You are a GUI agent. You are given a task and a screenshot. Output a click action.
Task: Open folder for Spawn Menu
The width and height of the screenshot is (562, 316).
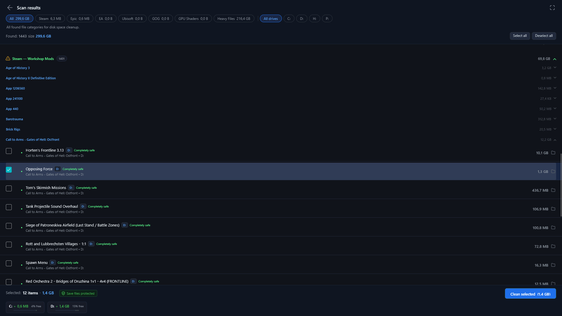point(553,265)
